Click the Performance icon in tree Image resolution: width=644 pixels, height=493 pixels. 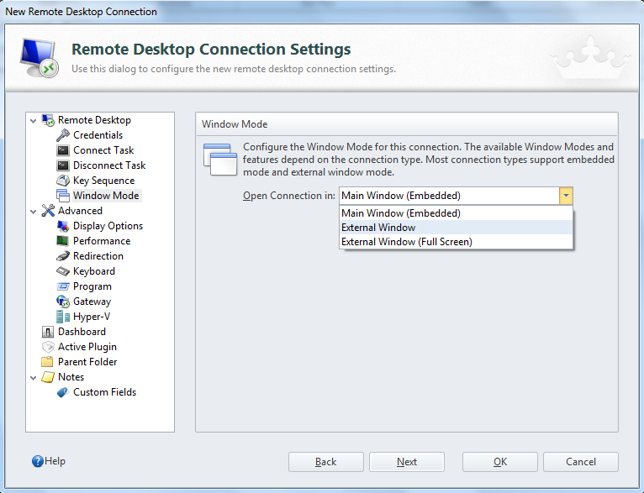coord(63,241)
